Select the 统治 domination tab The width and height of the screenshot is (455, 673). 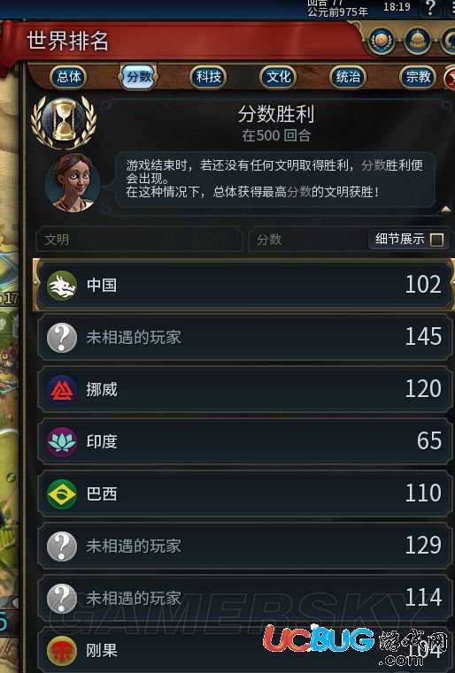(348, 77)
